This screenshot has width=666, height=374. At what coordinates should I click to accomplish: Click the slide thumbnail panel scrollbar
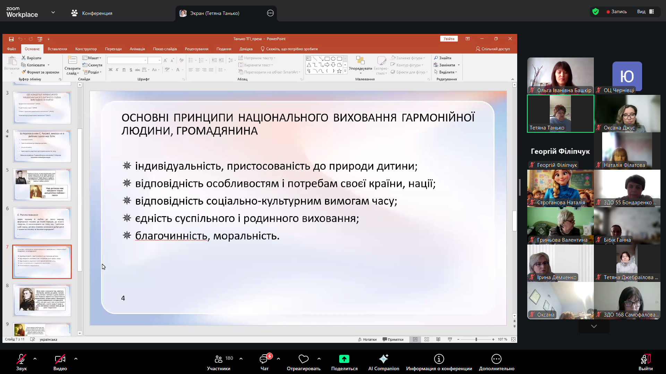pos(80,200)
